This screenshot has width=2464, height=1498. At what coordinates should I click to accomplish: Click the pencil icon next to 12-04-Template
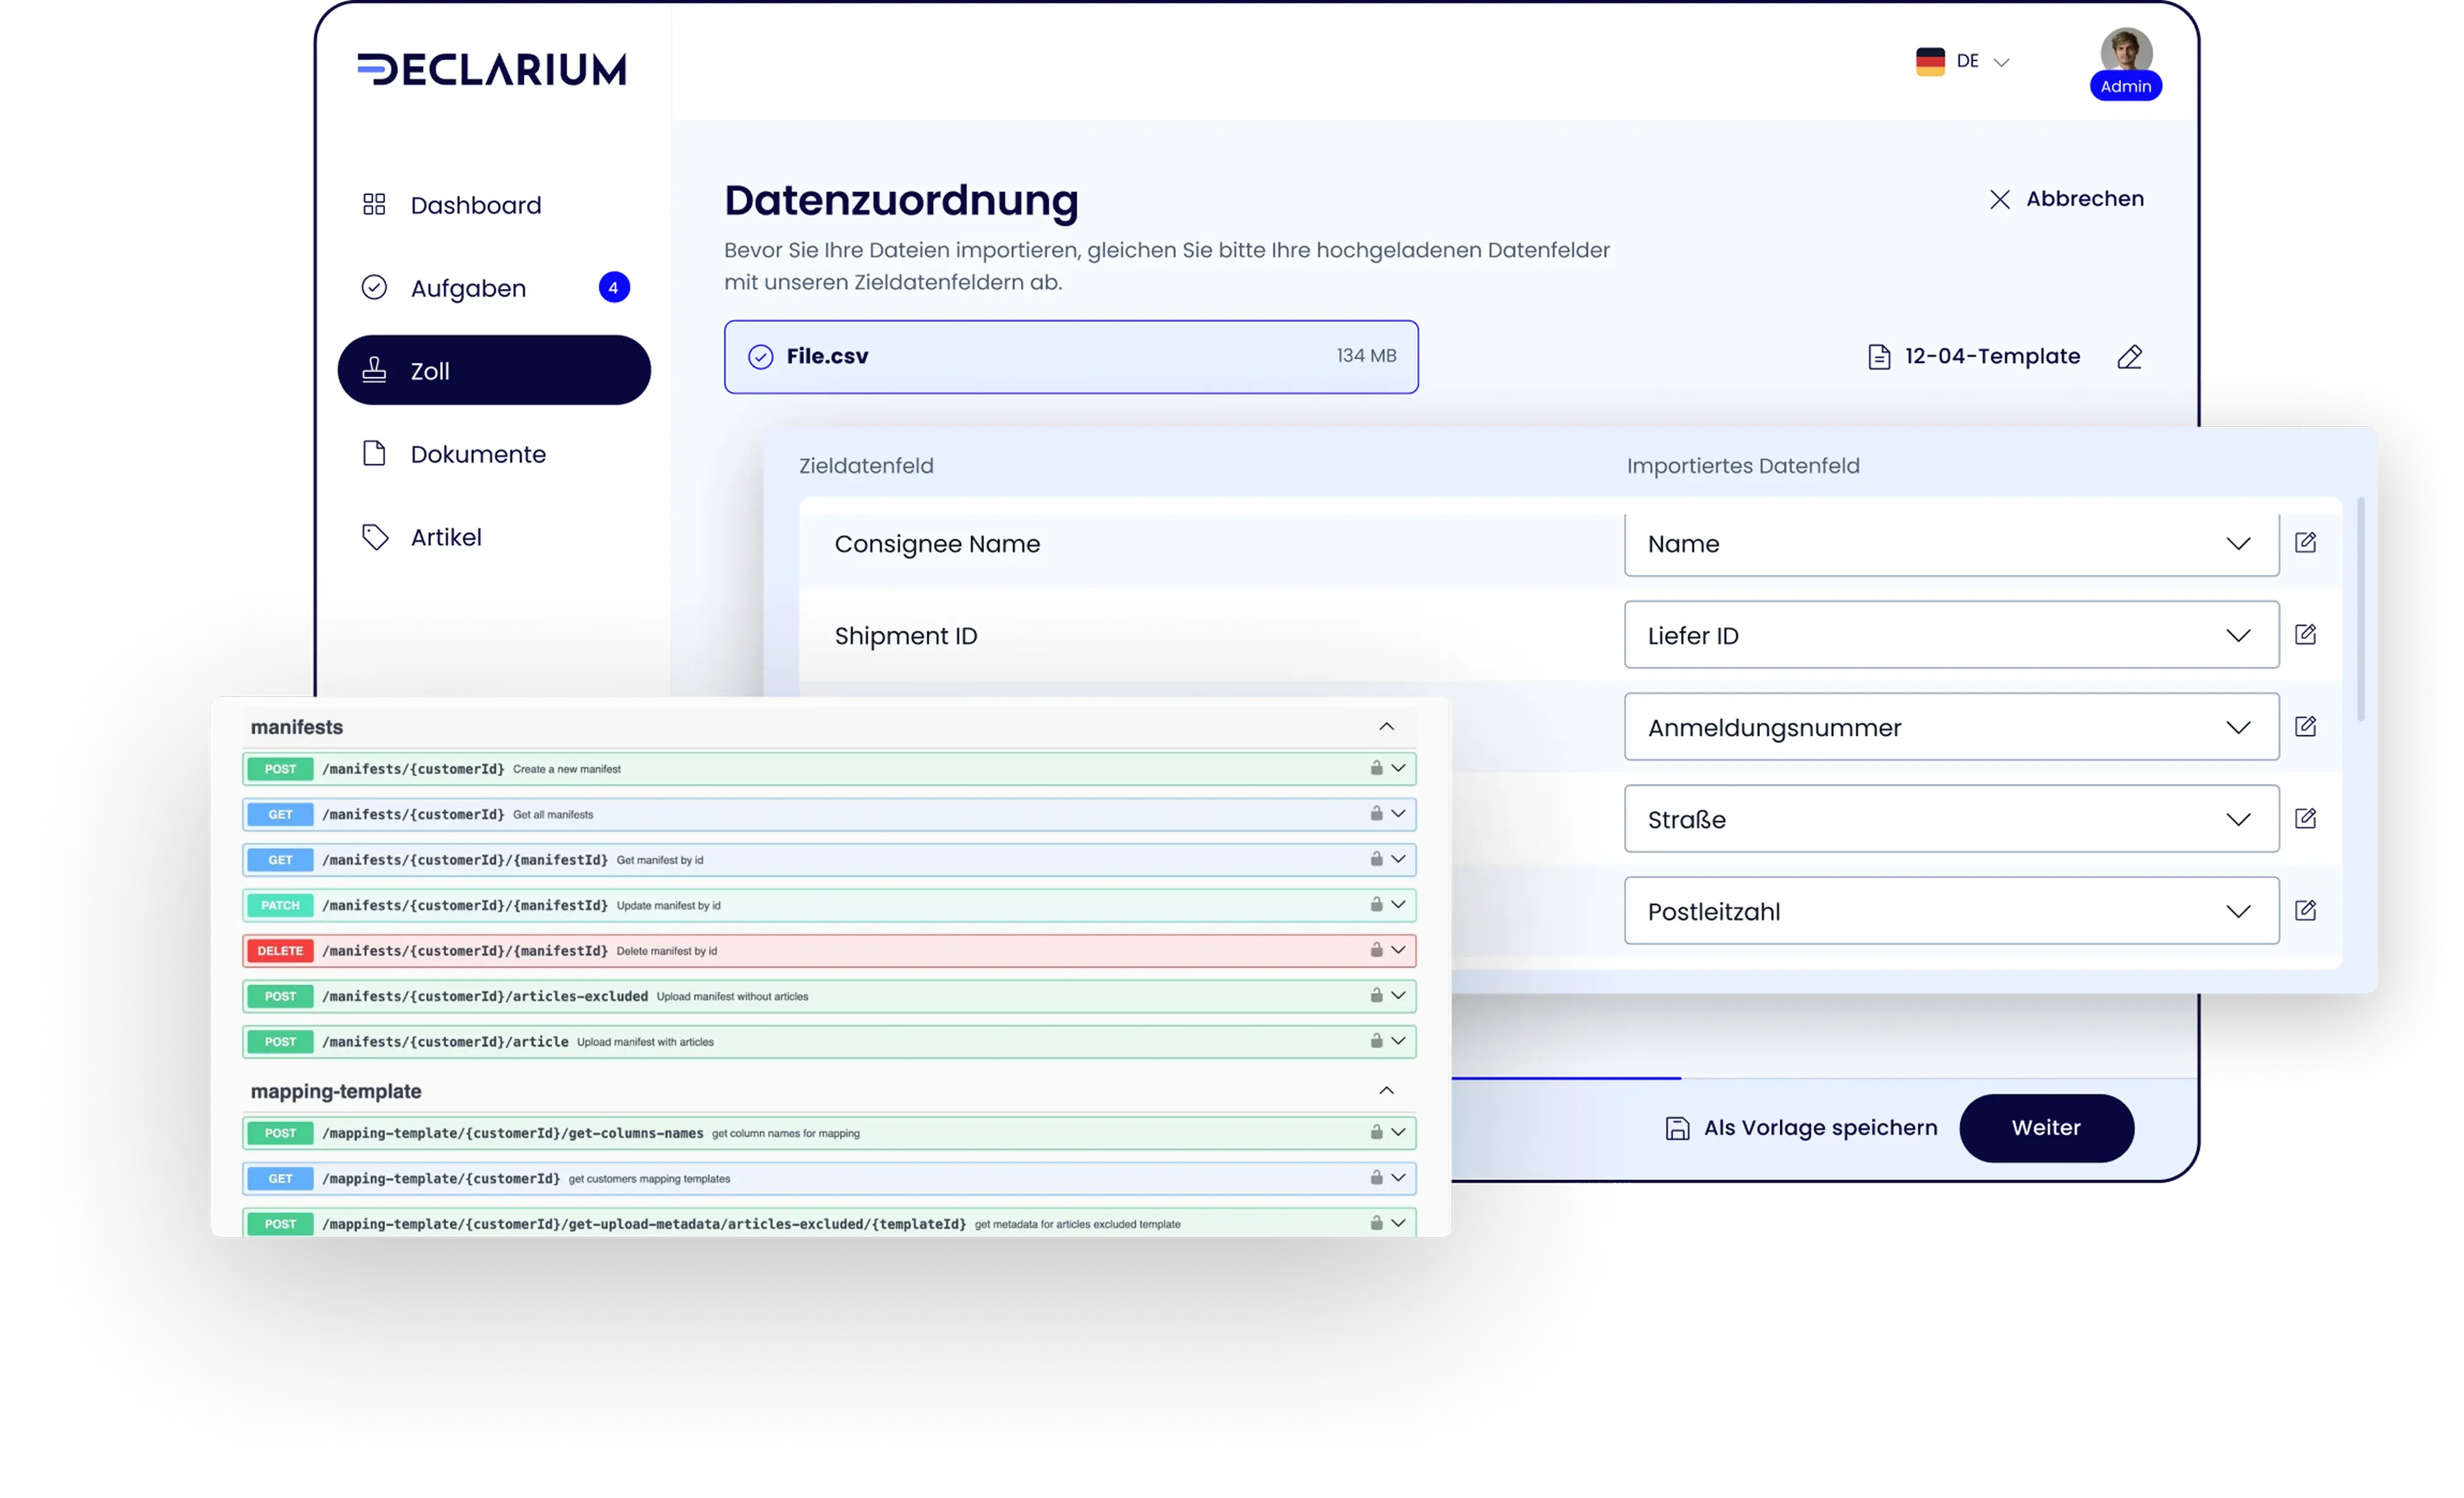pos(2129,357)
